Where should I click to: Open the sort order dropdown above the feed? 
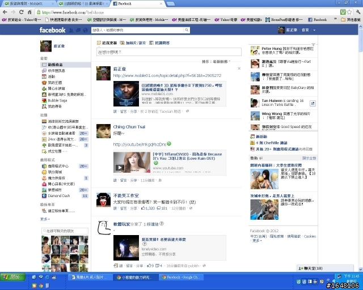point(216,62)
